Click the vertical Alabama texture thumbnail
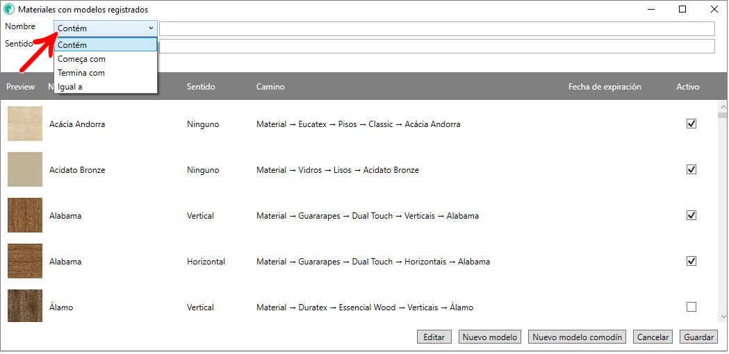 [x=25, y=216]
